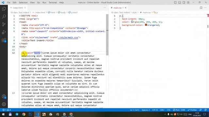Open the Explorer view in the activity bar
This screenshot has width=209, height=117.
click(x=4, y=9)
